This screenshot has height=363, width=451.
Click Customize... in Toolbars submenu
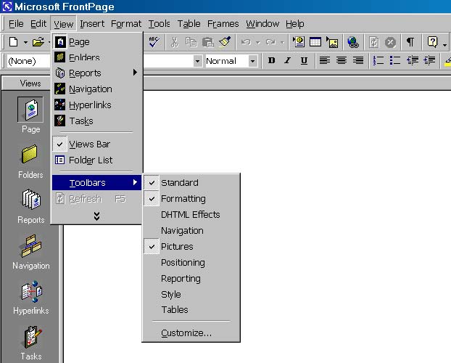pos(191,333)
